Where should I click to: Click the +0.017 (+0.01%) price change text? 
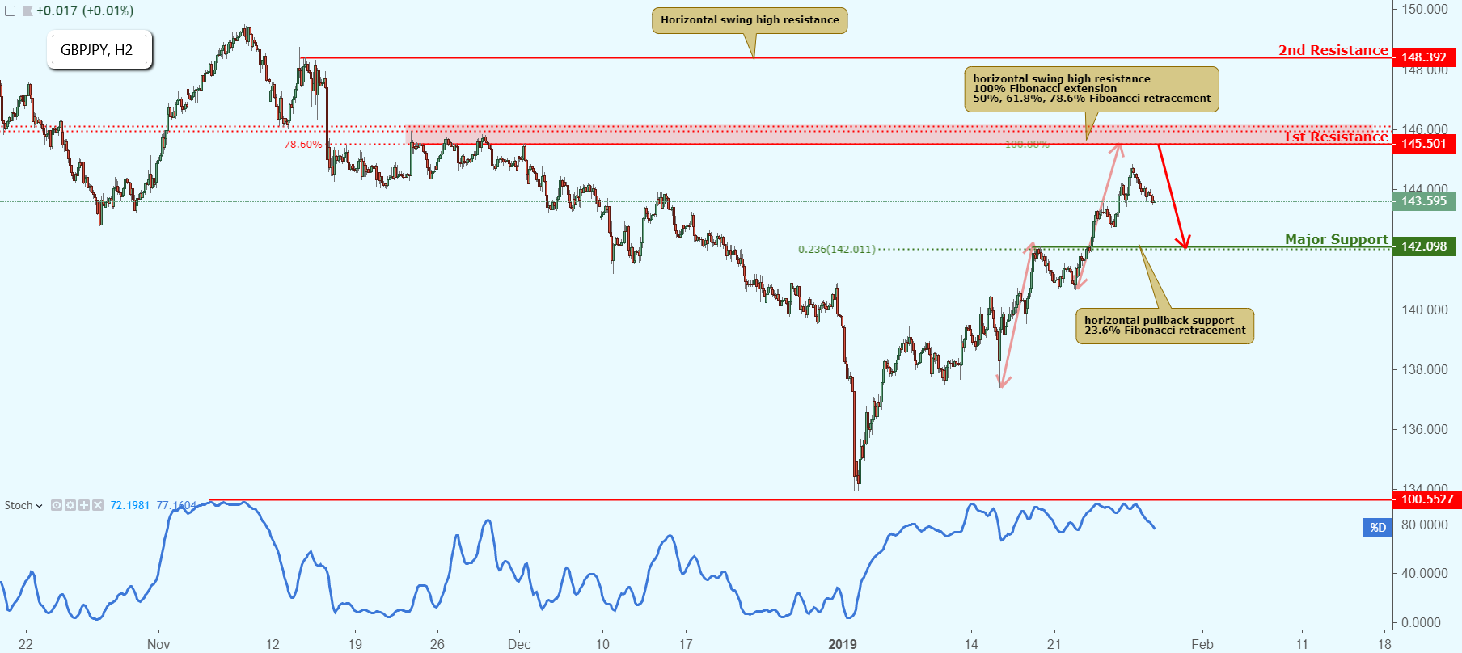point(85,11)
